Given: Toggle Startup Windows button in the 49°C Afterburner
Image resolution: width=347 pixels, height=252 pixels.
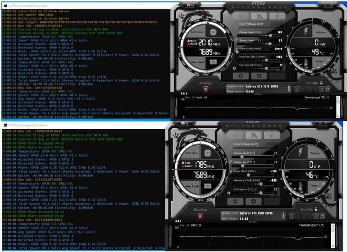Looking at the screenshot, I should tap(206, 89).
